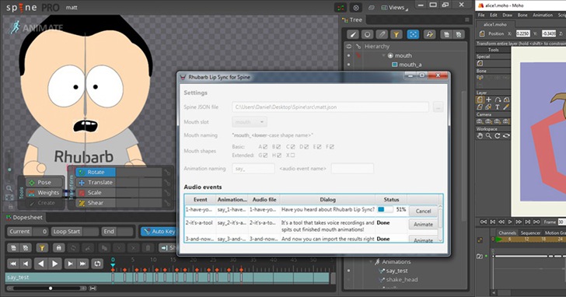The width and height of the screenshot is (566, 297).
Task: Open the Views dropdown menu
Action: click(395, 8)
